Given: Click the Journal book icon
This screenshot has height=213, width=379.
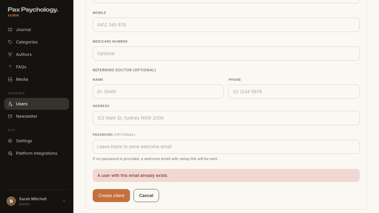Looking at the screenshot, I should click(10, 30).
